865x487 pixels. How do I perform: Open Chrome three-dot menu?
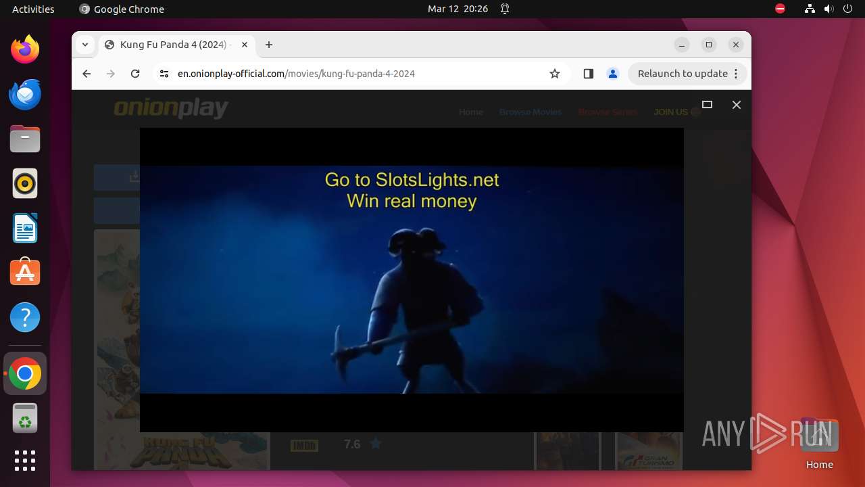tap(737, 74)
